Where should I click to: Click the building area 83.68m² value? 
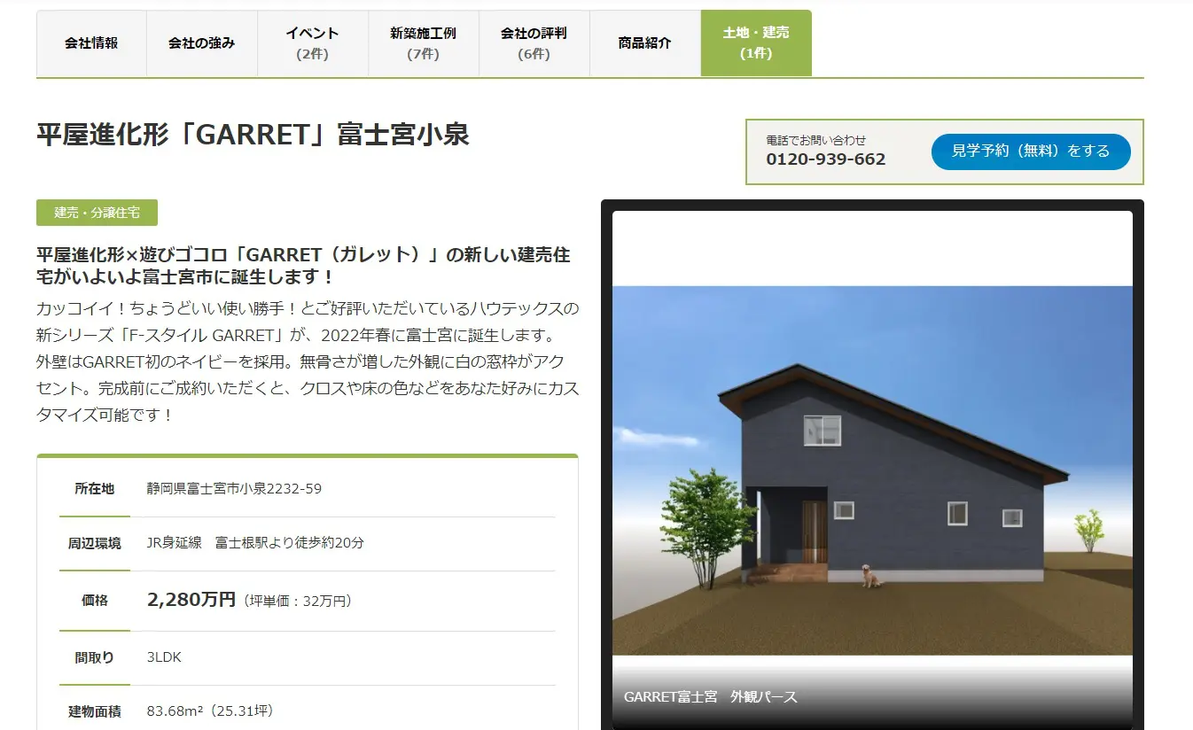pyautogui.click(x=209, y=711)
